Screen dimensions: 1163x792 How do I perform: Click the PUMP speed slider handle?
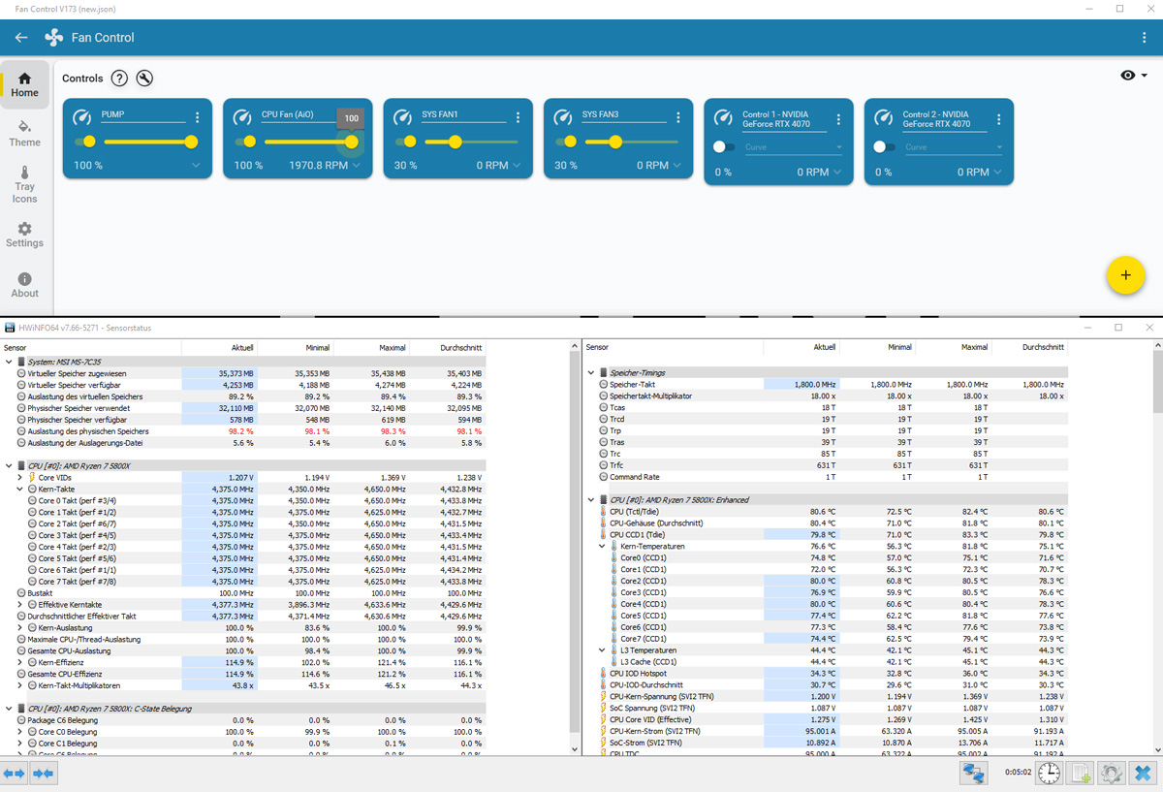[x=191, y=142]
